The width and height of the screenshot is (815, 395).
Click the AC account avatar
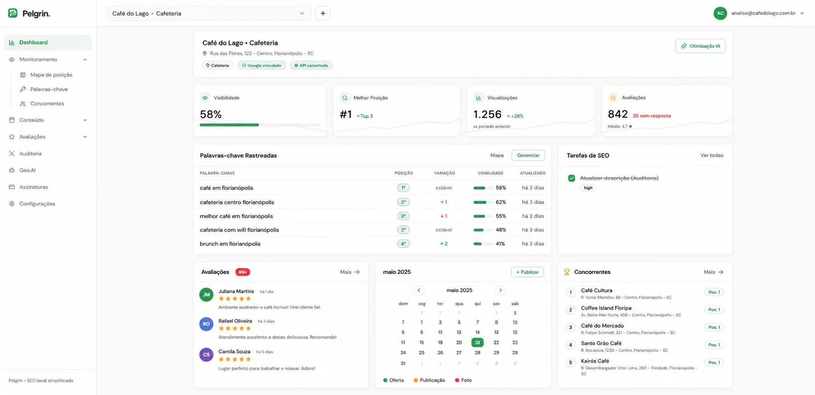click(720, 14)
